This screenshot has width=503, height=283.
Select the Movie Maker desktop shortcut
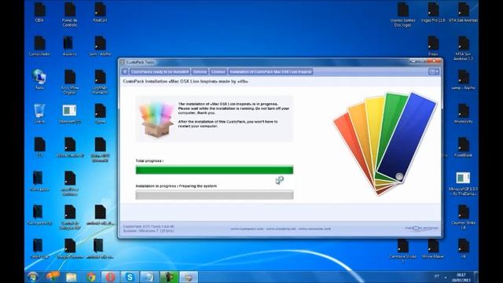(x=433, y=248)
